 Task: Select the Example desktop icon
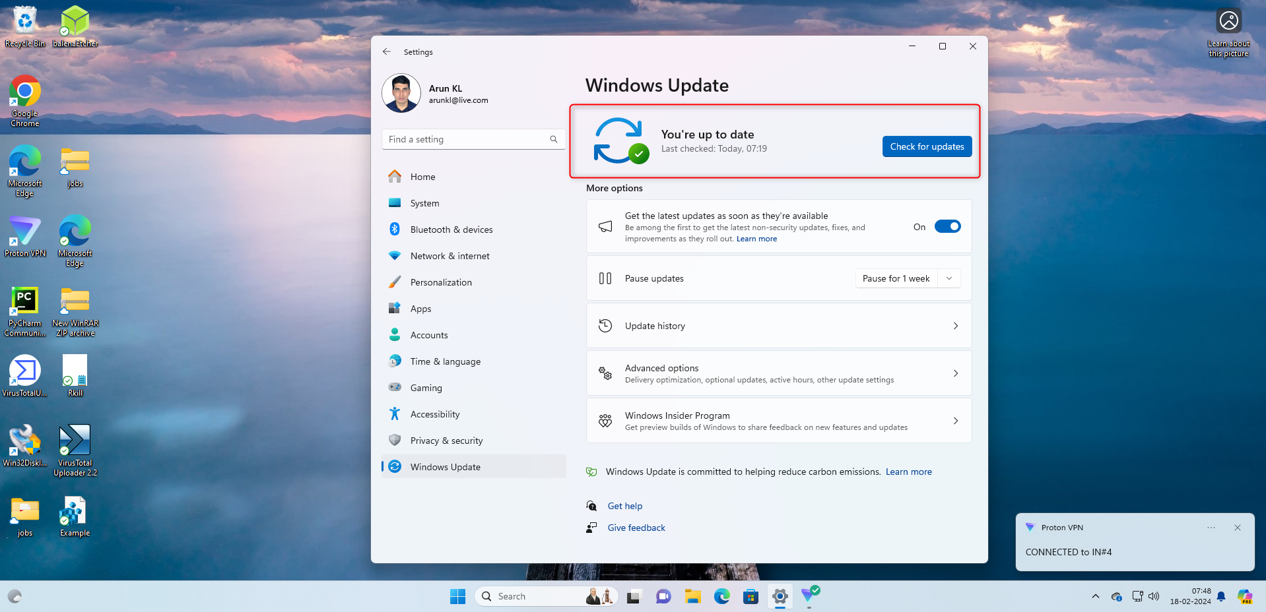[x=75, y=516]
